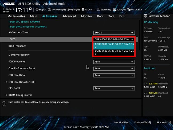
Task: Open the Tool tab
Action: (111, 16)
